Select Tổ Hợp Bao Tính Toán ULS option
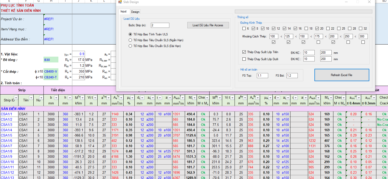The image size is (388, 179). pyautogui.click(x=148, y=34)
